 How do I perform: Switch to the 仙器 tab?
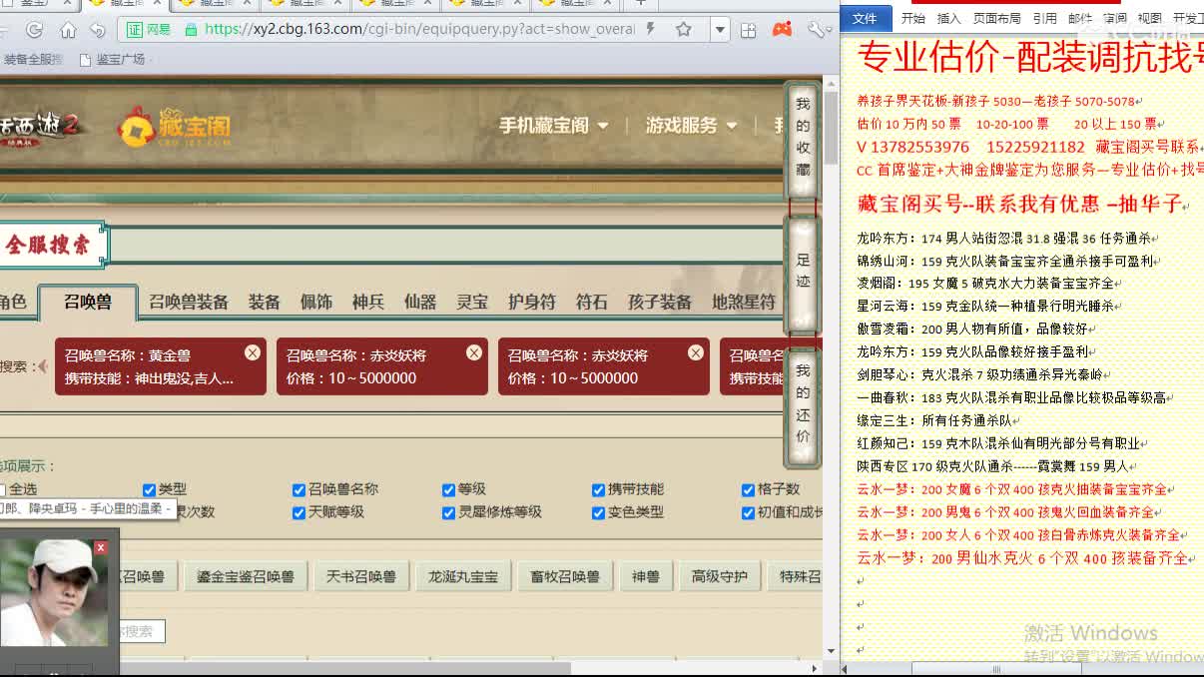click(420, 302)
